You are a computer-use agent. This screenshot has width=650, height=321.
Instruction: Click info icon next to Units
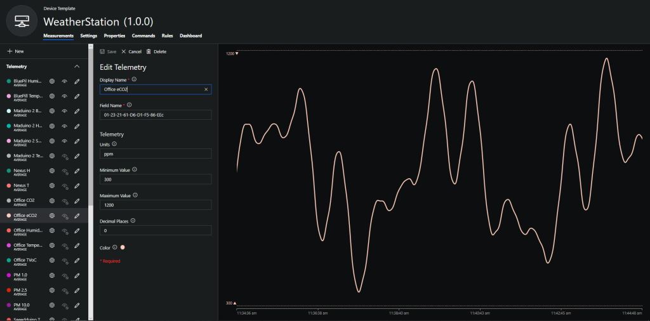(x=114, y=144)
